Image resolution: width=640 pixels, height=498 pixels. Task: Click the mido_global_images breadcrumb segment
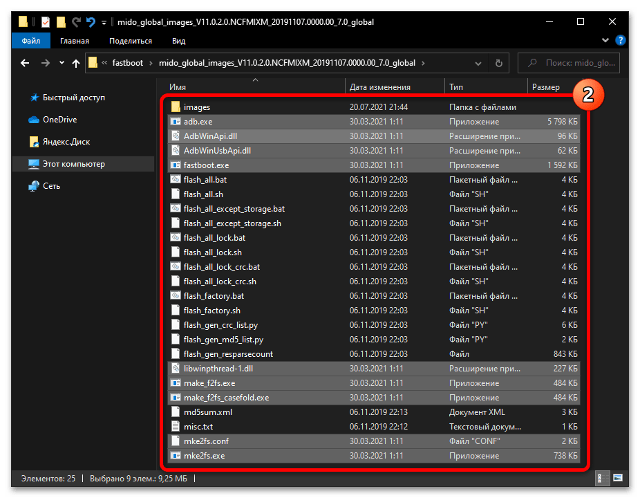287,63
